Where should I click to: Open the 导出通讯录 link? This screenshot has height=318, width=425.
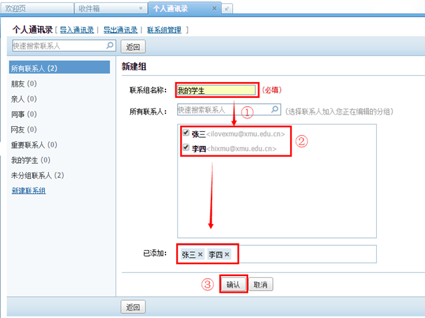(x=120, y=30)
